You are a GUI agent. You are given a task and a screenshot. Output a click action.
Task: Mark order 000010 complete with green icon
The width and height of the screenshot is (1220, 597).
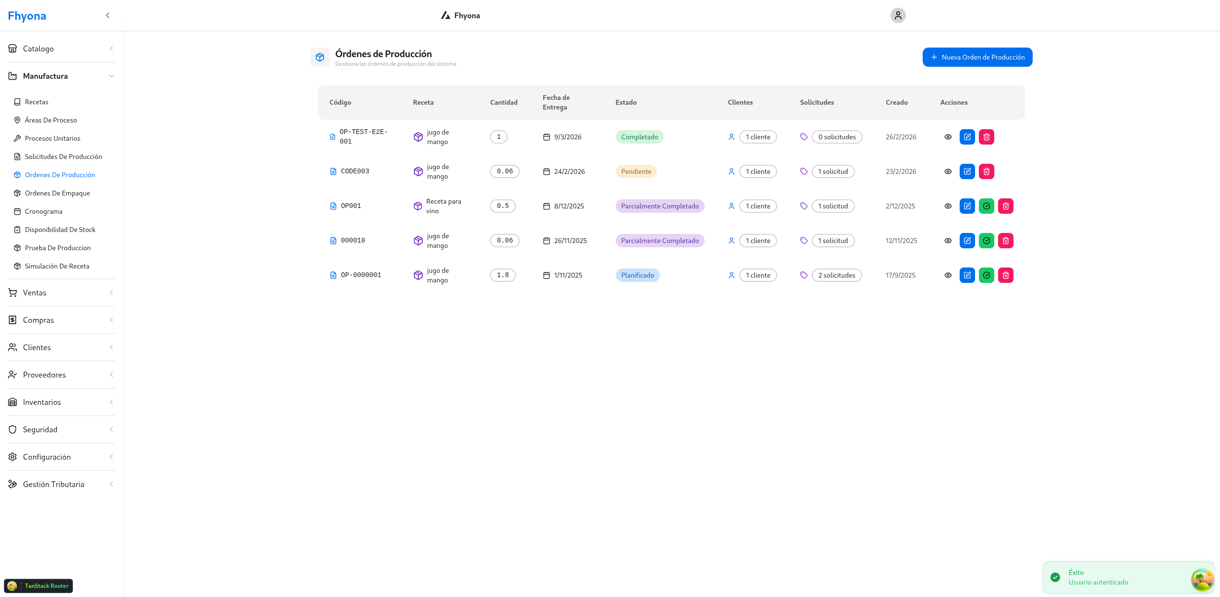tap(986, 241)
